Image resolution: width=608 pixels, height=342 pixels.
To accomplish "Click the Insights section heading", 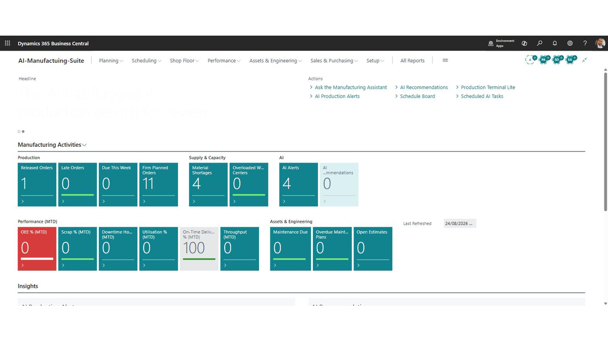I will tap(28, 286).
